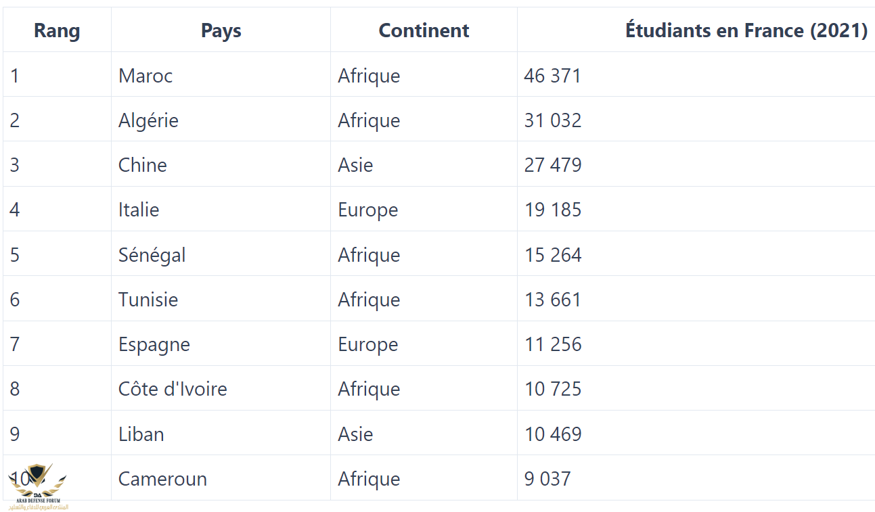Select the Tunisie table cell

click(x=221, y=299)
